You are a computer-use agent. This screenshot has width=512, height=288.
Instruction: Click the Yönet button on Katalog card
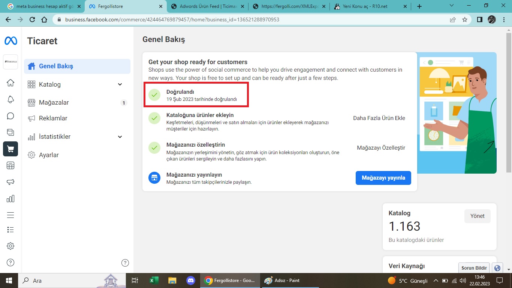click(477, 216)
